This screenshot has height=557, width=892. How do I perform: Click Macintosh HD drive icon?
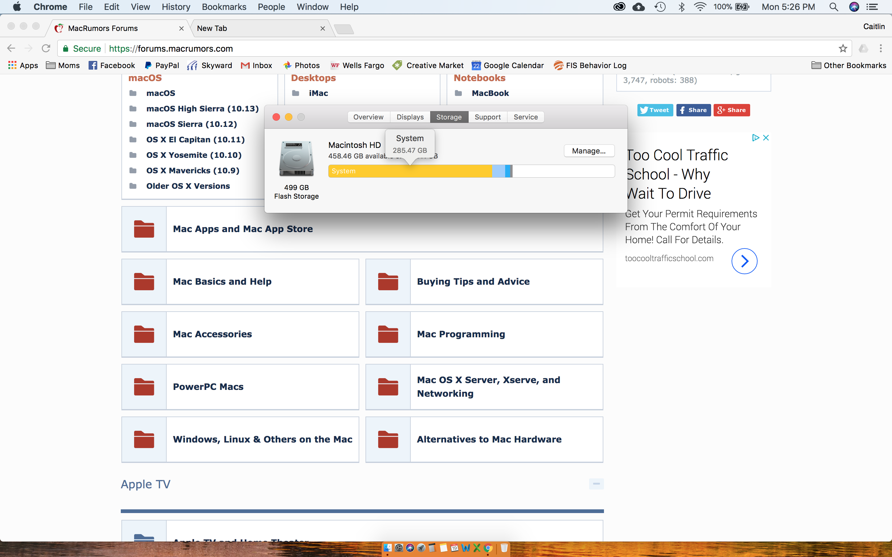[296, 159]
